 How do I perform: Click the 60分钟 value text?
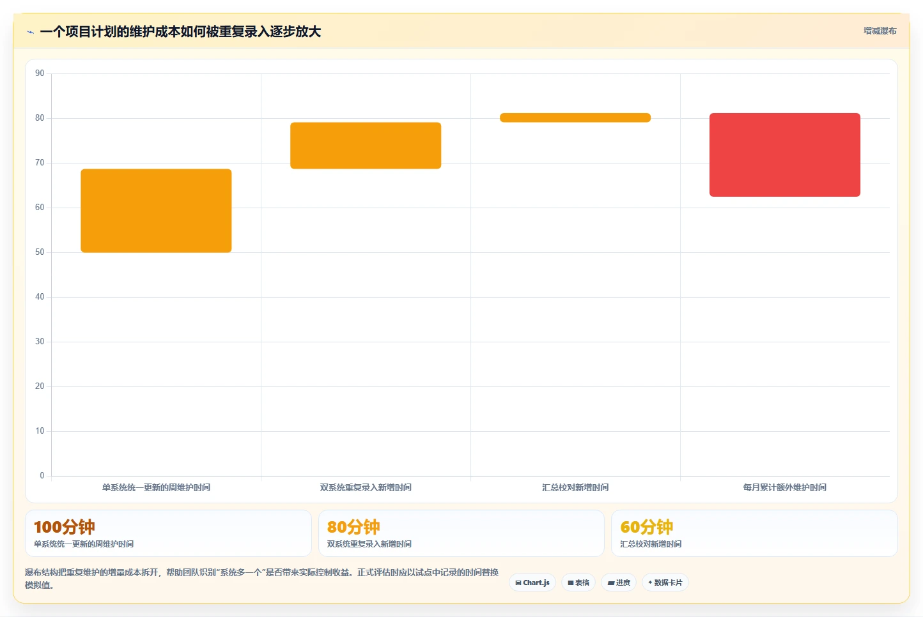point(647,527)
